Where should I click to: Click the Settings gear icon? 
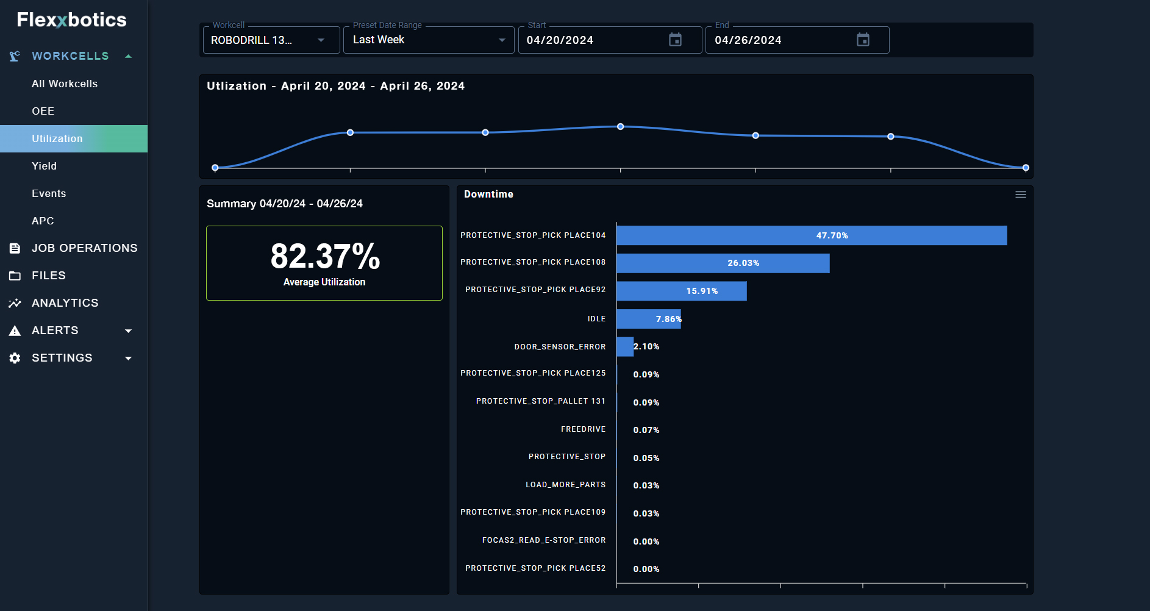pos(15,358)
